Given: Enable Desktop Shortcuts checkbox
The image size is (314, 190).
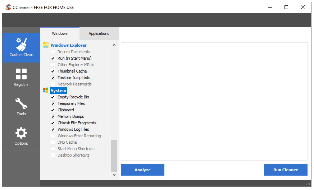Looking at the screenshot, I should pos(53,155).
